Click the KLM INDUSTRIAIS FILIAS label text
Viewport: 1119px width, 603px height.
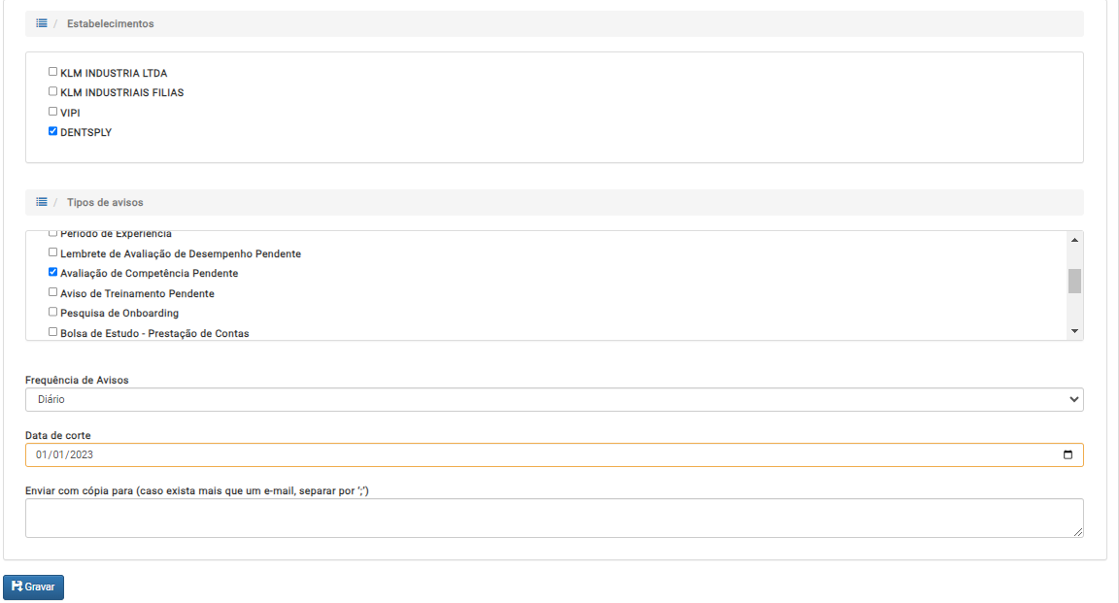(122, 93)
